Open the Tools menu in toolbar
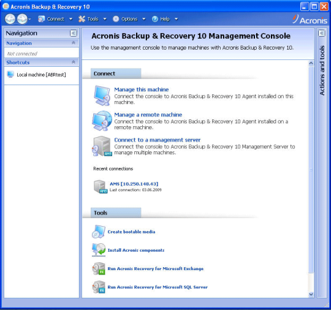Screen dimensions: 331x310 pyautogui.click(x=93, y=19)
